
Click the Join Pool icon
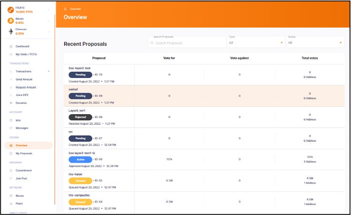coord(11,178)
